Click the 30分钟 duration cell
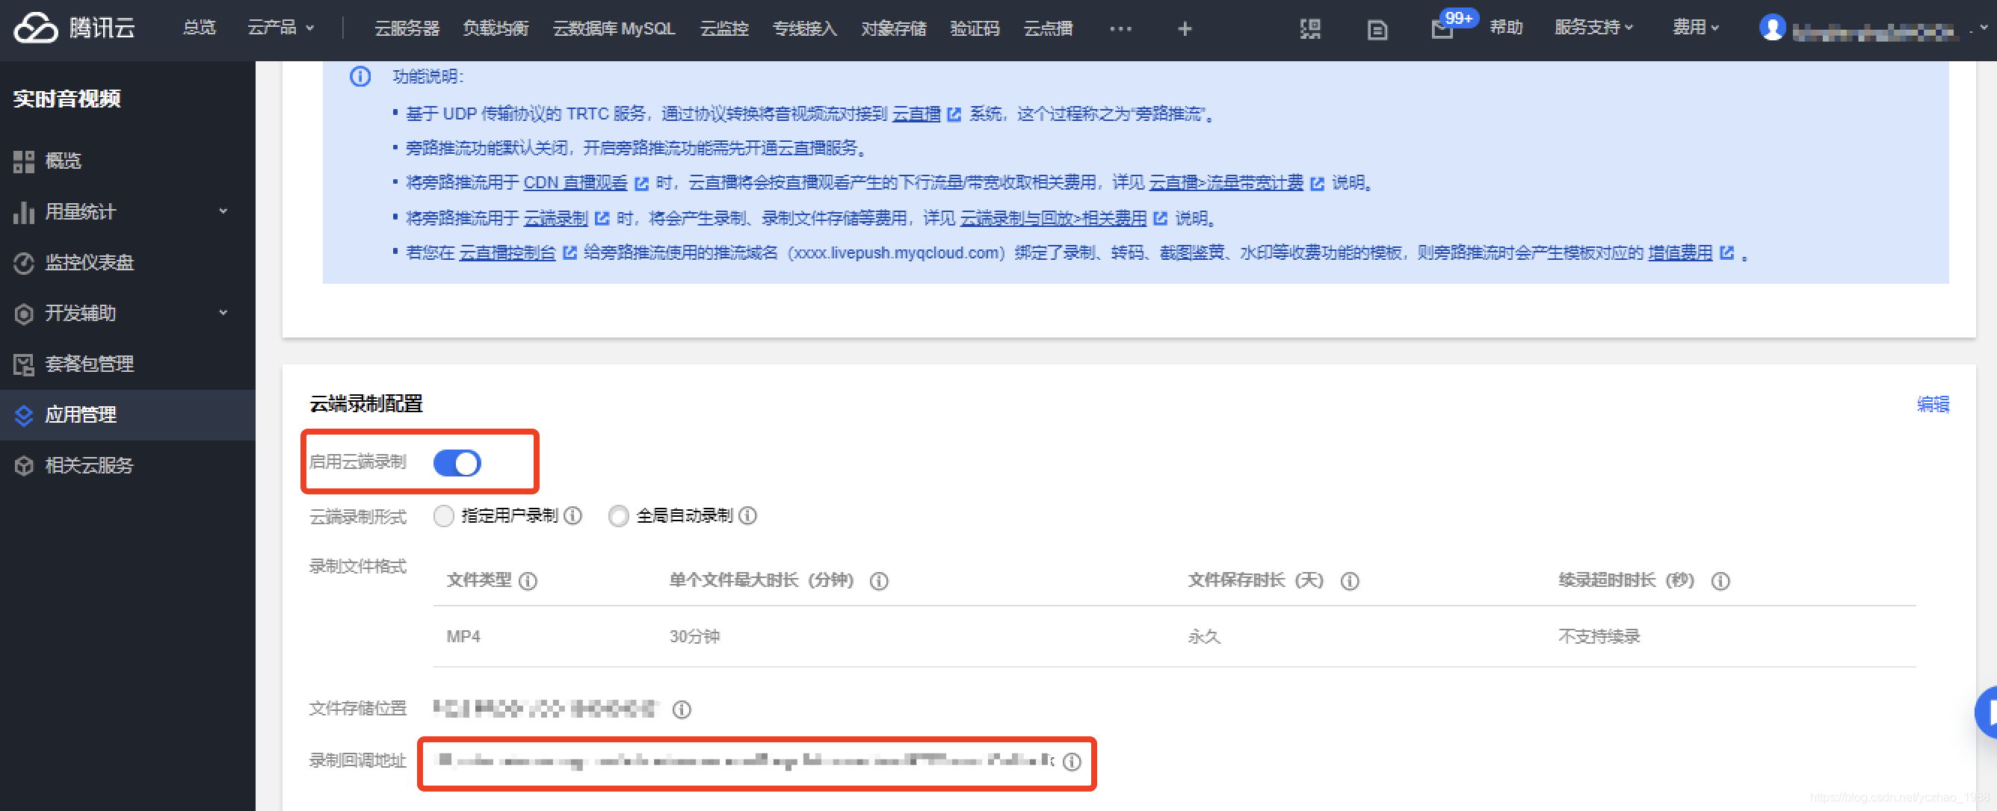The width and height of the screenshot is (1997, 811). tap(694, 637)
